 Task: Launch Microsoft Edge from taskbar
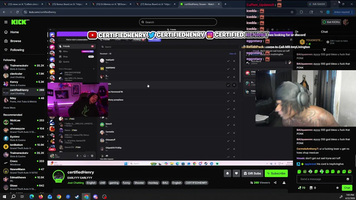coord(32,197)
